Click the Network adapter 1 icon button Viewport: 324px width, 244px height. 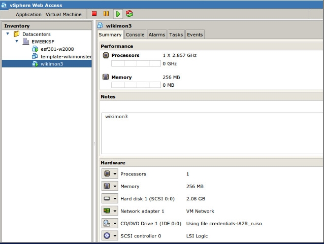(x=107, y=211)
